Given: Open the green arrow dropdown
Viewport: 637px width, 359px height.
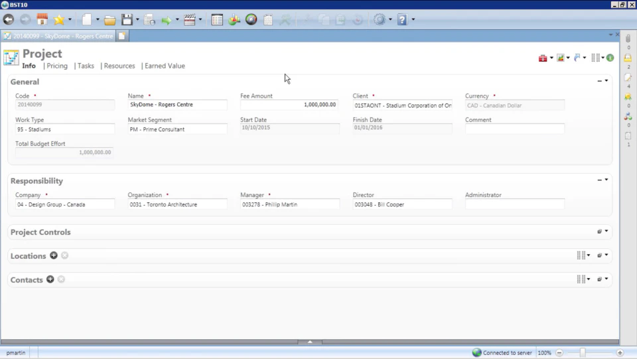Looking at the screenshot, I should click(x=177, y=19).
